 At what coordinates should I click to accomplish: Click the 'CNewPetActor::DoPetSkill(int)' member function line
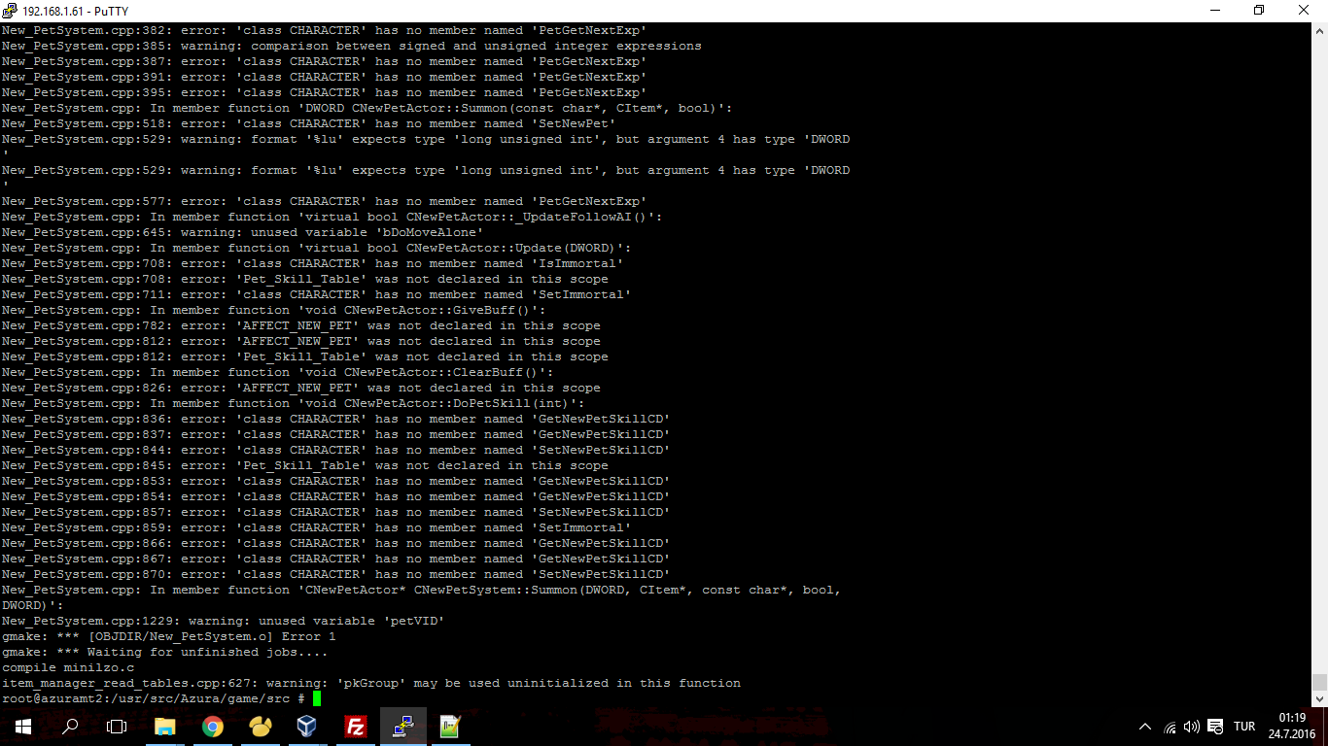tap(294, 403)
